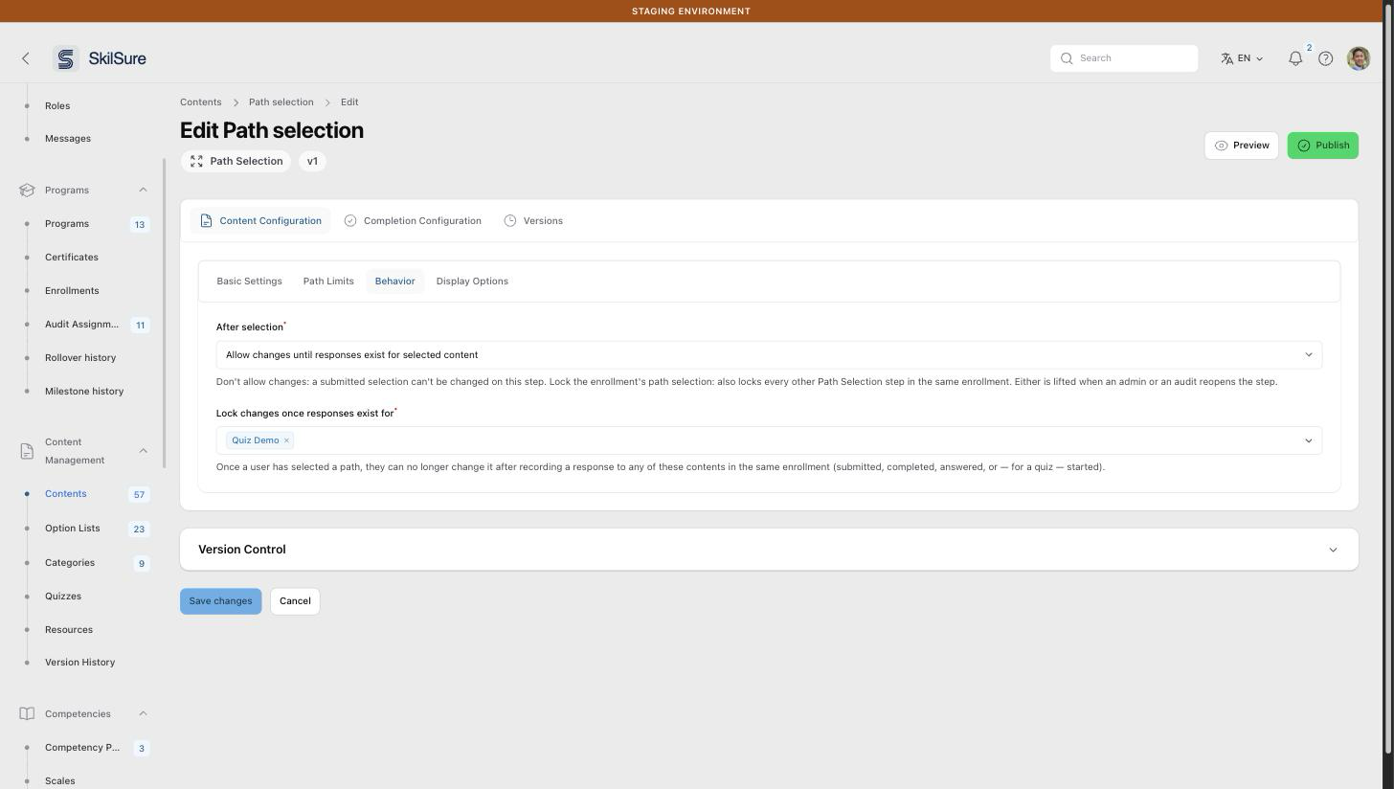Open the Path Limits sub-tab
The width and height of the screenshot is (1394, 789).
point(328,282)
